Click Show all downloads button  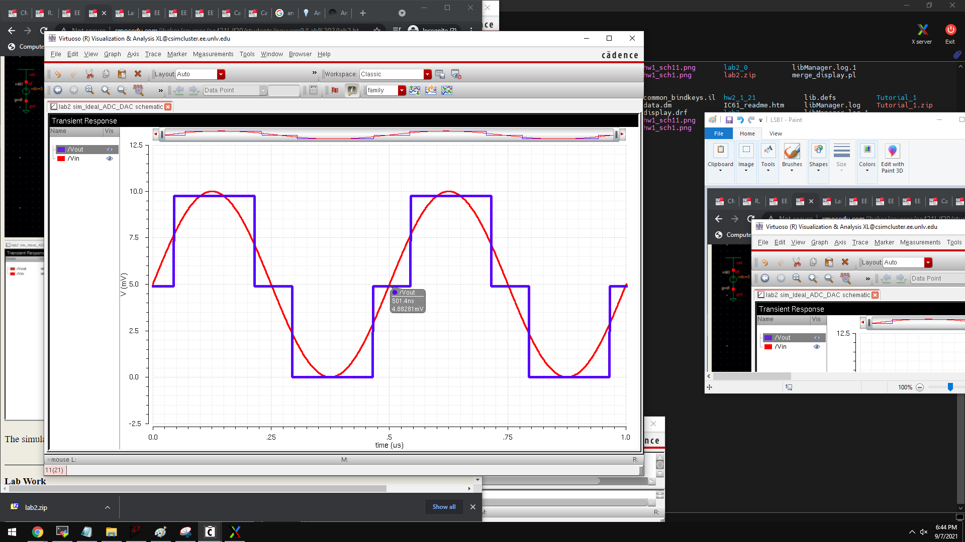tap(444, 507)
